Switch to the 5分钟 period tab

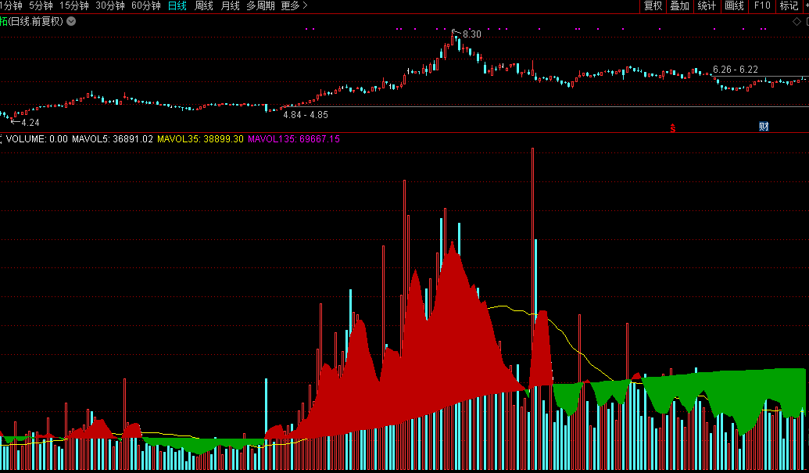click(x=41, y=6)
